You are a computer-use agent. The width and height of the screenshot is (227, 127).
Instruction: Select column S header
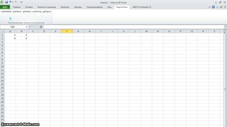click(214, 31)
